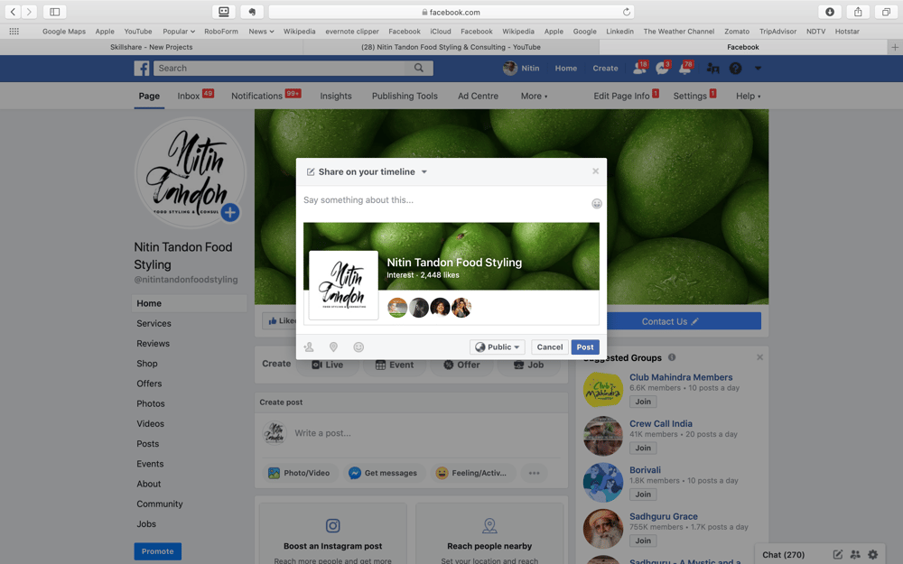Dismiss the Suggested Groups panel

click(x=759, y=357)
